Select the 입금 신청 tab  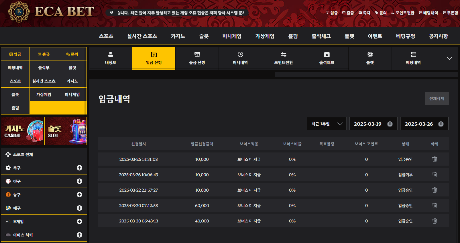[154, 58]
